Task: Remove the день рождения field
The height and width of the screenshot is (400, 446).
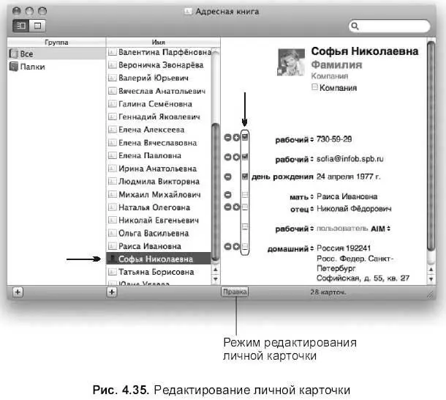Action: coord(227,177)
